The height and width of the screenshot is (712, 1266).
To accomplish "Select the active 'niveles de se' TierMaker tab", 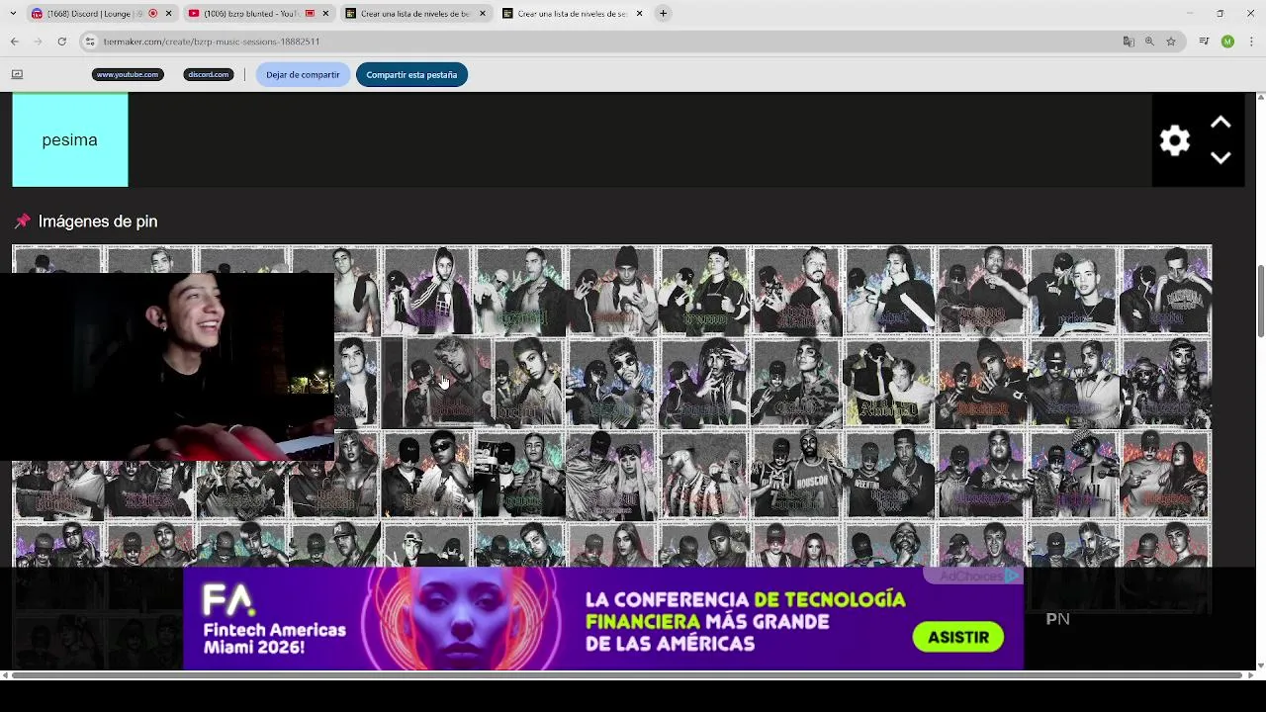I will (x=572, y=14).
